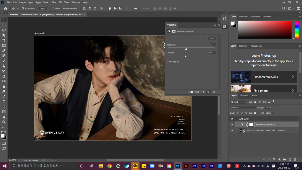Select the Gradient tool
Image resolution: width=302 pixels, height=170 pixels.
(x=4, y=81)
